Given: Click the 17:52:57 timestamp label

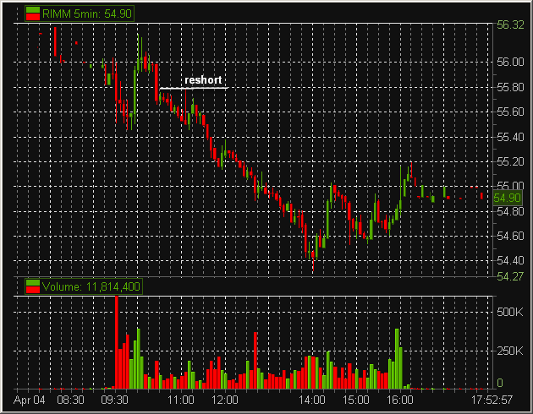Looking at the screenshot, I should coord(492,400).
